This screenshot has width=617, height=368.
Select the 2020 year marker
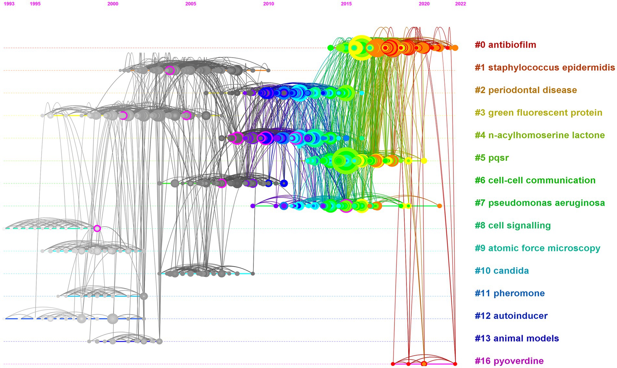click(424, 4)
